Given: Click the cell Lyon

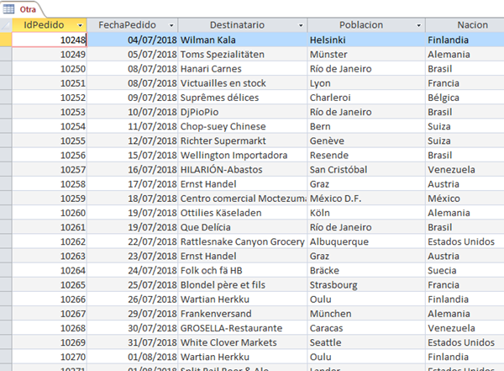Looking at the screenshot, I should 366,83.
